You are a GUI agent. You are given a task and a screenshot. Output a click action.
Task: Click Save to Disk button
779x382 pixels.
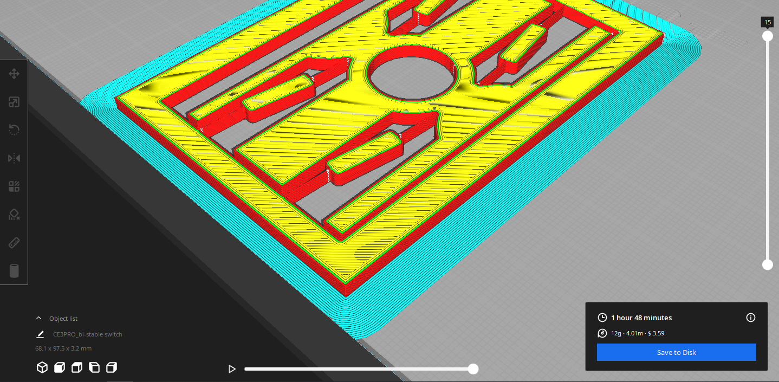coord(676,352)
